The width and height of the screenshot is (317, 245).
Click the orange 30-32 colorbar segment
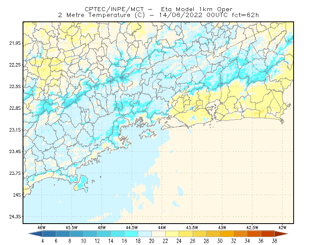227,234
